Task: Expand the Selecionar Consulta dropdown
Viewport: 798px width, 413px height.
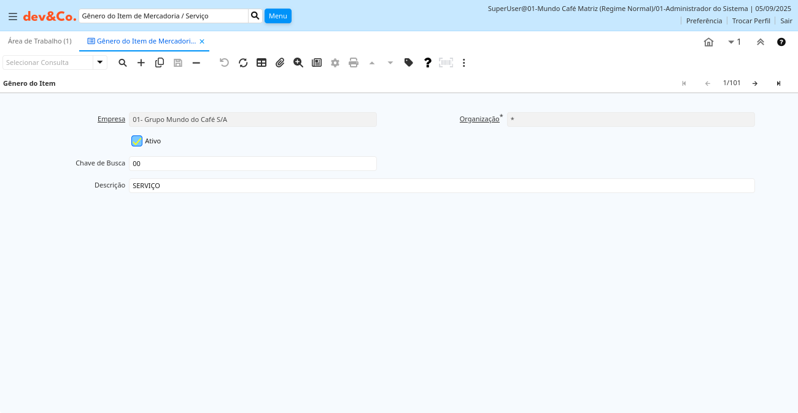Action: pos(100,63)
